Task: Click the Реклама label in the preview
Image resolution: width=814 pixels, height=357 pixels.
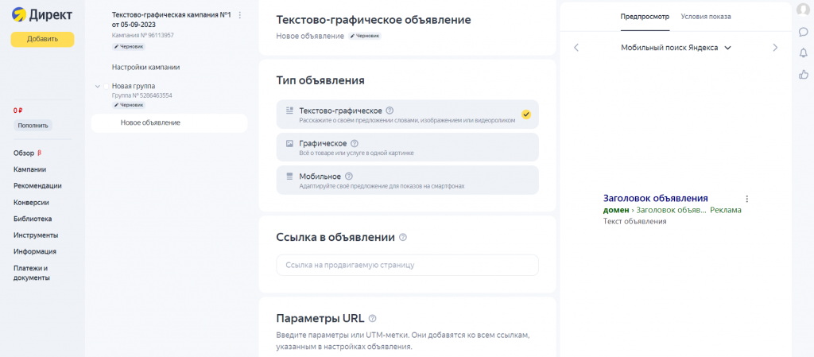Action: [x=726, y=210]
